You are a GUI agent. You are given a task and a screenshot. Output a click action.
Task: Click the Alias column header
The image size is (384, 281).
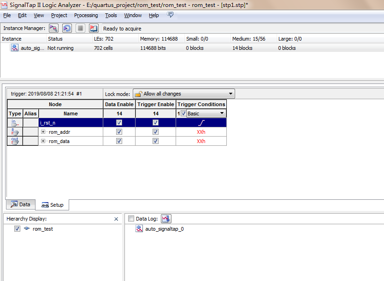tap(30, 114)
